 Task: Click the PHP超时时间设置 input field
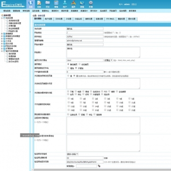pyautogui.click(x=85, y=72)
